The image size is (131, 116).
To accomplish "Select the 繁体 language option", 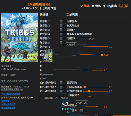I will (x=96, y=6).
